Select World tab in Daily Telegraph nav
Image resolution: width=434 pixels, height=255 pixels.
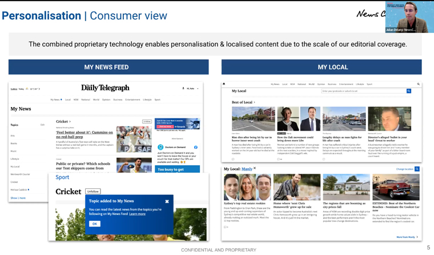[x=96, y=100]
